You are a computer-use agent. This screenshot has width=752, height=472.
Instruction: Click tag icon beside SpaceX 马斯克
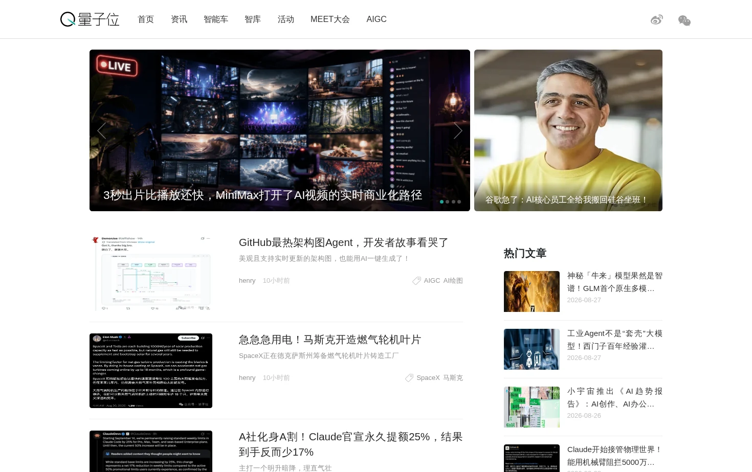[409, 378]
